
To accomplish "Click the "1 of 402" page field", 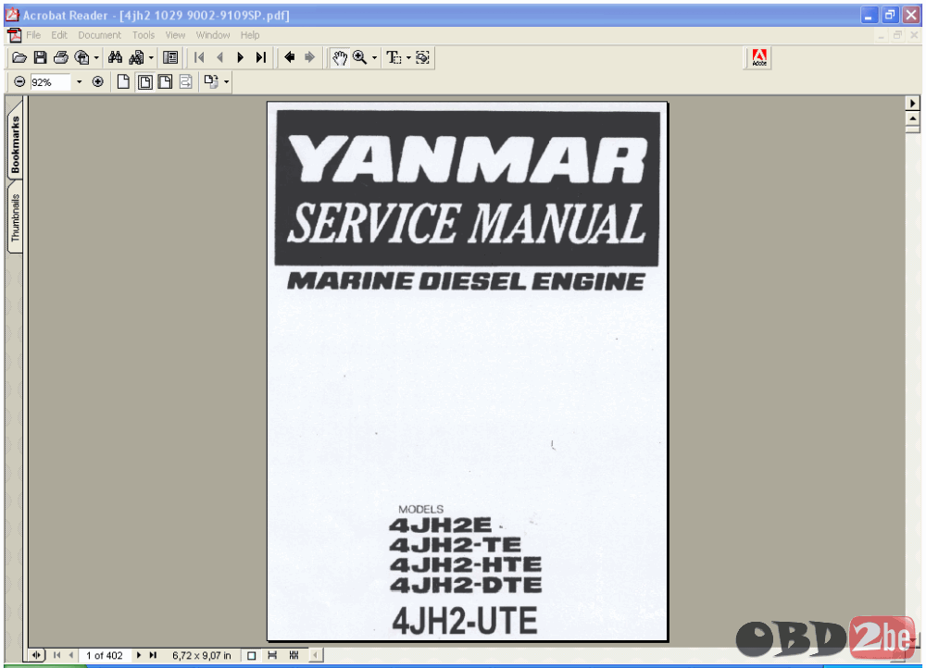I will point(105,655).
